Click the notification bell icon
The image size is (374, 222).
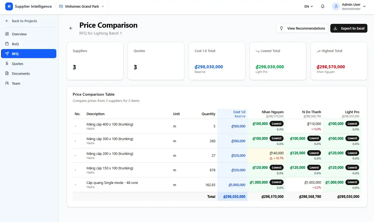coord(323,6)
